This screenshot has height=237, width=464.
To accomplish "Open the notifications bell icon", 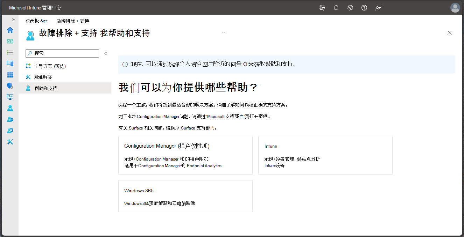I will [336, 8].
